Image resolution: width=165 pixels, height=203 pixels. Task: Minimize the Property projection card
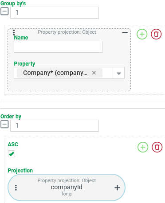coord(125,32)
